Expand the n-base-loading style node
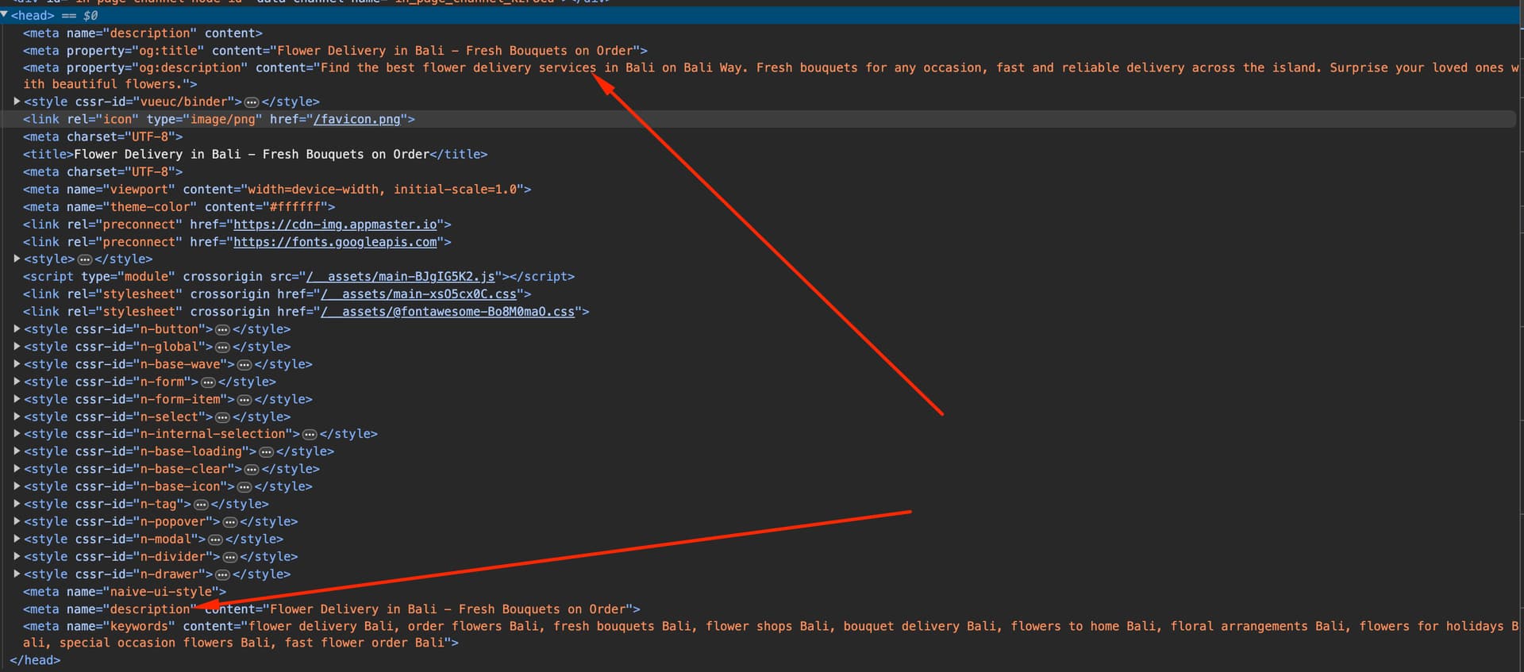Image resolution: width=1524 pixels, height=672 pixels. [x=17, y=451]
